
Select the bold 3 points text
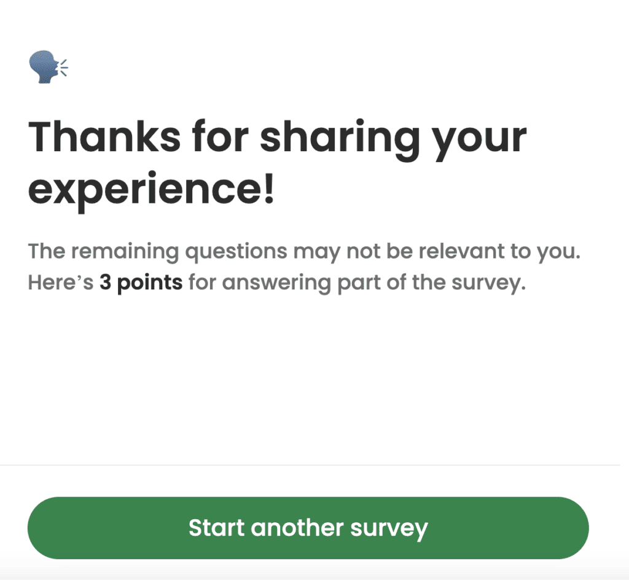tap(140, 282)
